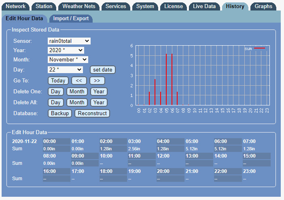This screenshot has height=200, width=284.
Task: Click the red bar at hour 03 in chart
Action: (155, 92)
